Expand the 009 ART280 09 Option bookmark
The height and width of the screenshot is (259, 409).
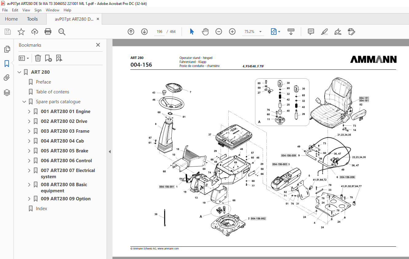pyautogui.click(x=29, y=199)
